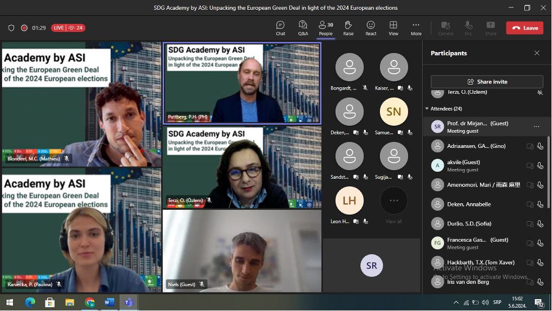The image size is (552, 311).
Task: Select Deken, Annabelle in participants list
Action: pyautogui.click(x=469, y=204)
